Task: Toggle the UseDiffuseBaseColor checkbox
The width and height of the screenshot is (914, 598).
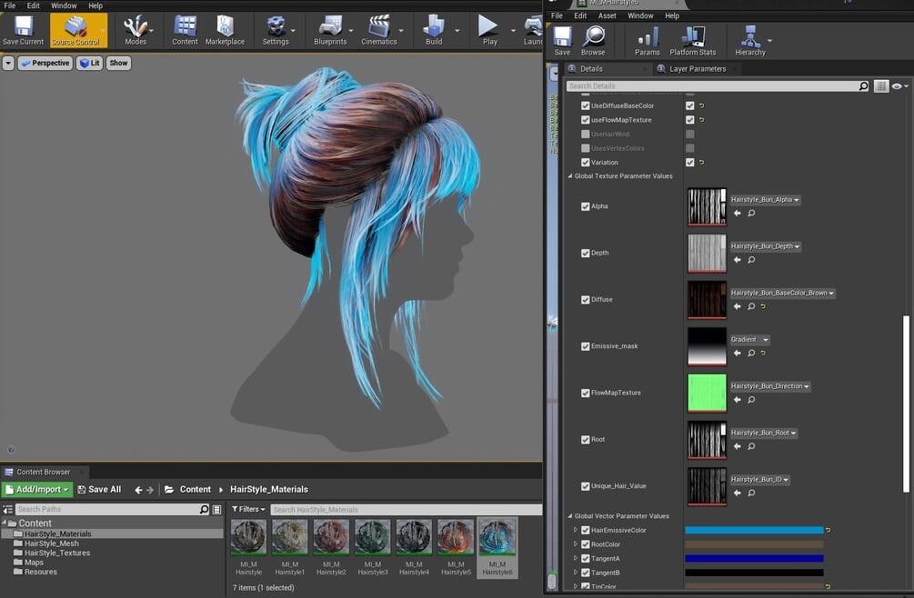Action: pyautogui.click(x=586, y=105)
